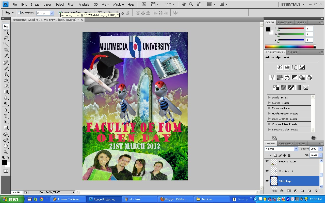
Task: Select the Move tool
Action: coord(6,27)
